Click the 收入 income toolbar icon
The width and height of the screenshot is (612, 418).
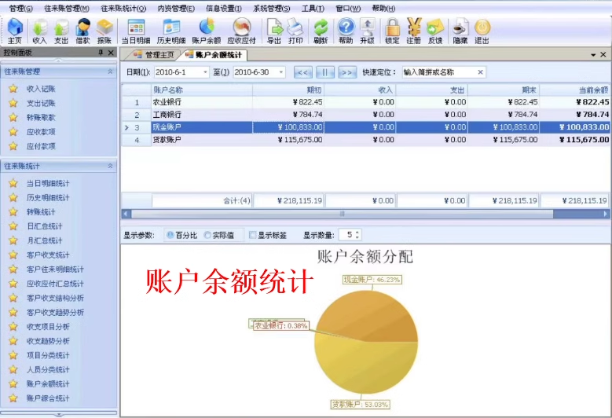tap(39, 31)
